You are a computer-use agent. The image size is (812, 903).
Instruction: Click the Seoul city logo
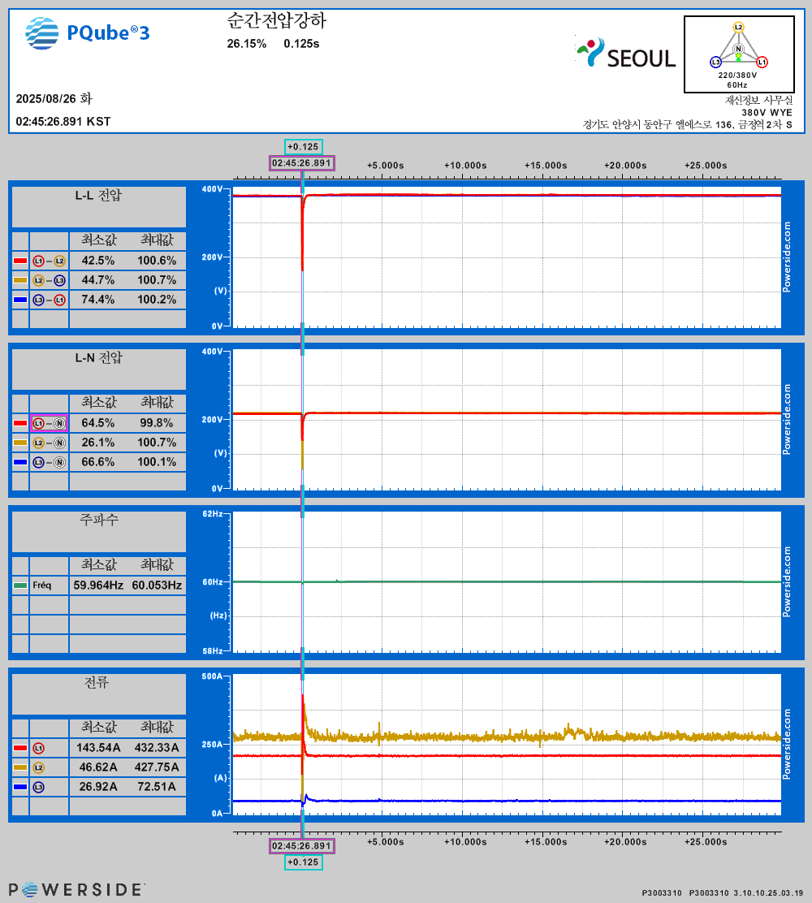(626, 54)
